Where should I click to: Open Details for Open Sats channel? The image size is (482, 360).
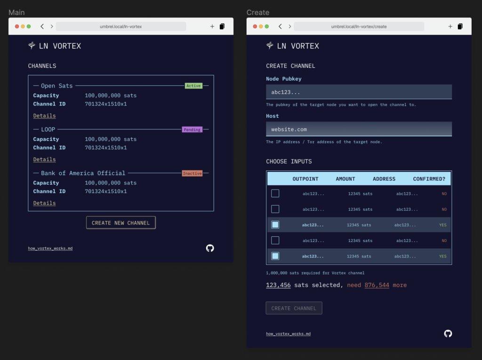[x=44, y=116]
